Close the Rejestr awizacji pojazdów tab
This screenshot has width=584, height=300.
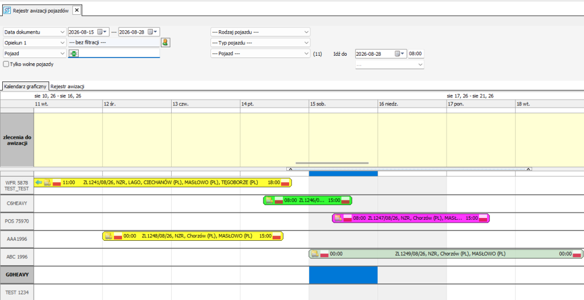pos(77,10)
